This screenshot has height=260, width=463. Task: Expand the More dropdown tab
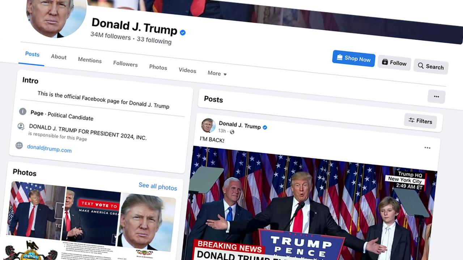217,73
